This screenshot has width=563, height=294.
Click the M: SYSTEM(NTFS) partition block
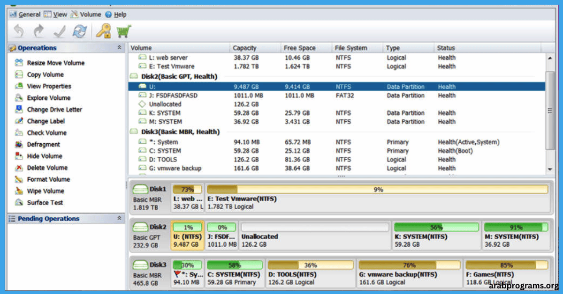pyautogui.click(x=516, y=235)
